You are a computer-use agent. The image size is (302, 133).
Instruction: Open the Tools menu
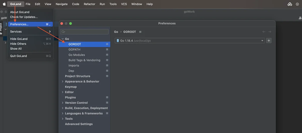tap(113, 4)
